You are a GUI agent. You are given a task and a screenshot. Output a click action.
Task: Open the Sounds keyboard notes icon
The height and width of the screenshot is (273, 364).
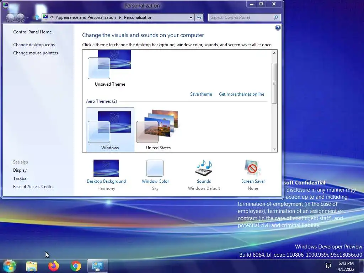(x=204, y=168)
